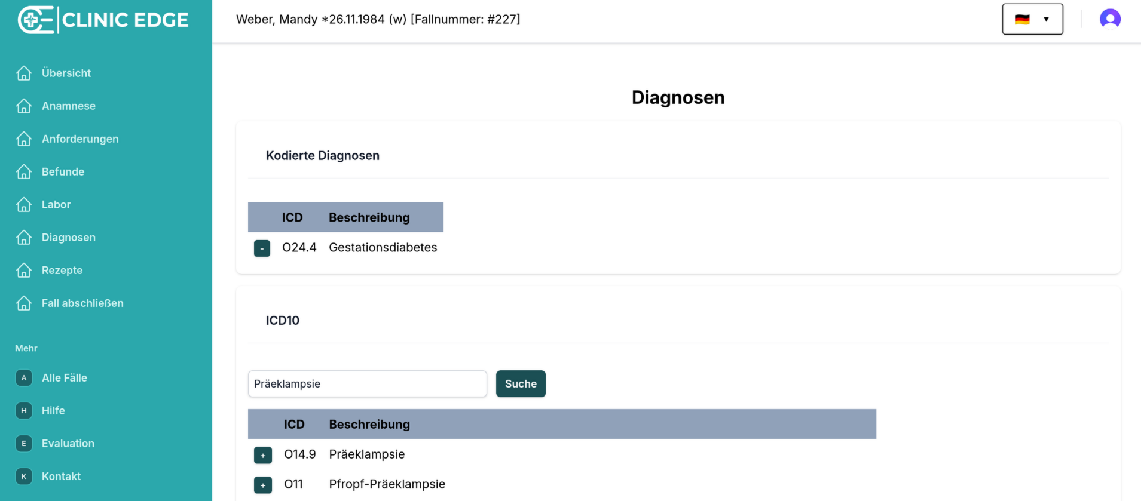Click the Clinic Edge logo icon
Image resolution: width=1141 pixels, height=501 pixels.
tap(35, 20)
